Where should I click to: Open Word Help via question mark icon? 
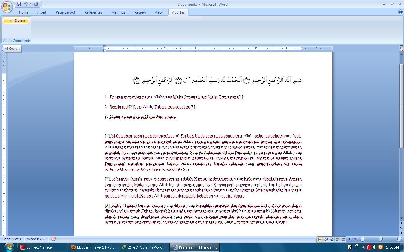[401, 12]
